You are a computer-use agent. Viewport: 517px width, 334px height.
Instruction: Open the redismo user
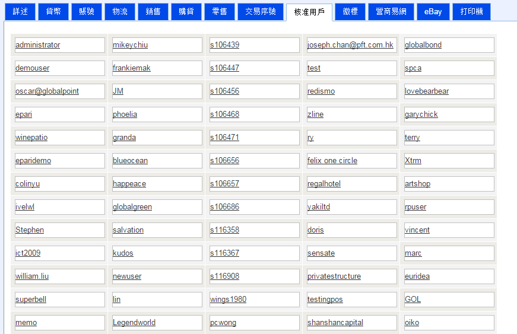tap(321, 91)
